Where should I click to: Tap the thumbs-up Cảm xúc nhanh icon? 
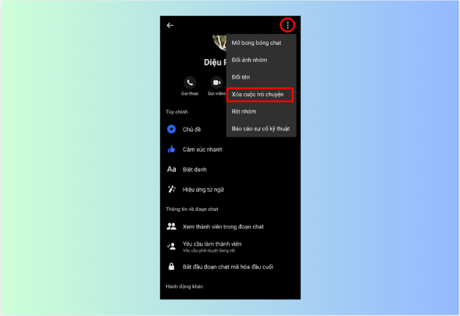pos(171,149)
